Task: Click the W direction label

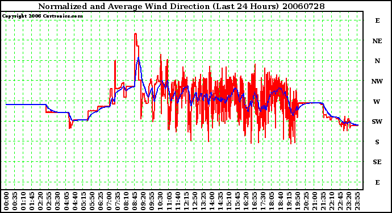Action: click(377, 102)
